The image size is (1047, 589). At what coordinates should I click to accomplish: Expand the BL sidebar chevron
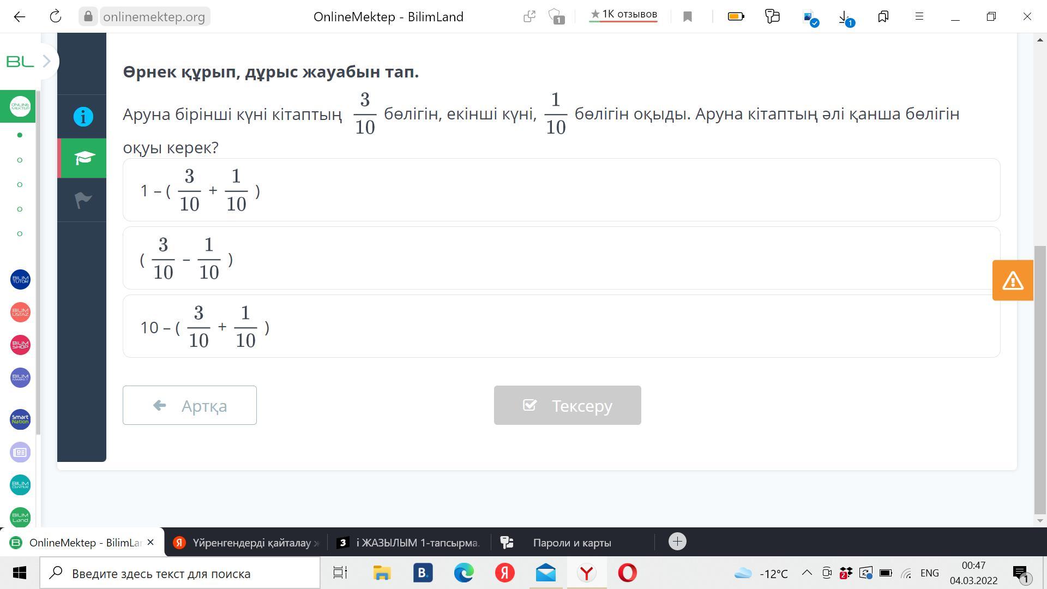point(46,62)
